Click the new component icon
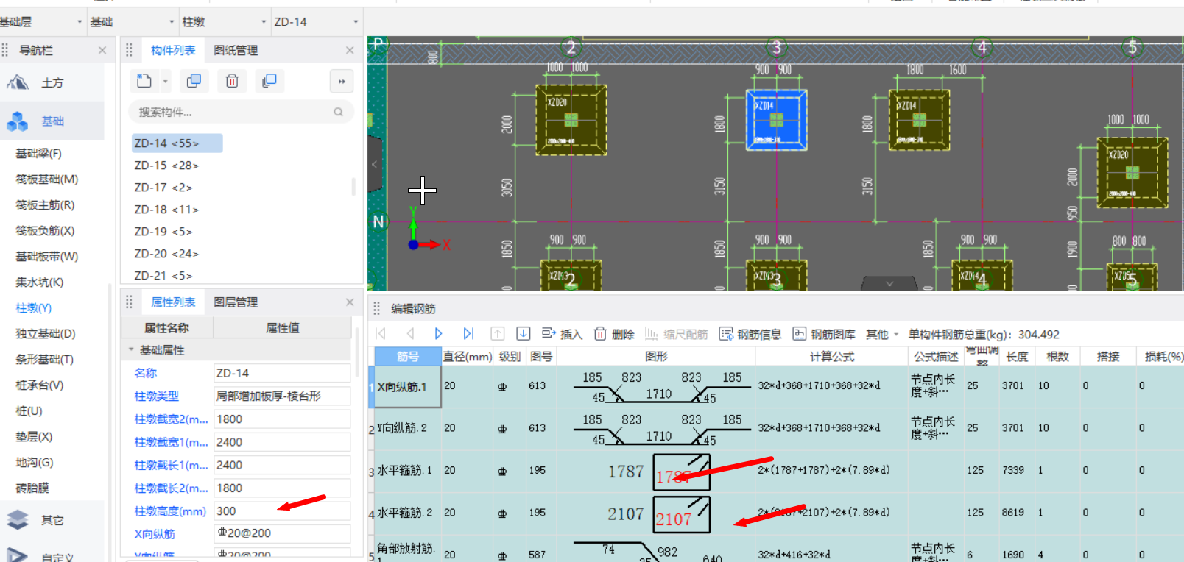This screenshot has height=562, width=1184. click(144, 81)
